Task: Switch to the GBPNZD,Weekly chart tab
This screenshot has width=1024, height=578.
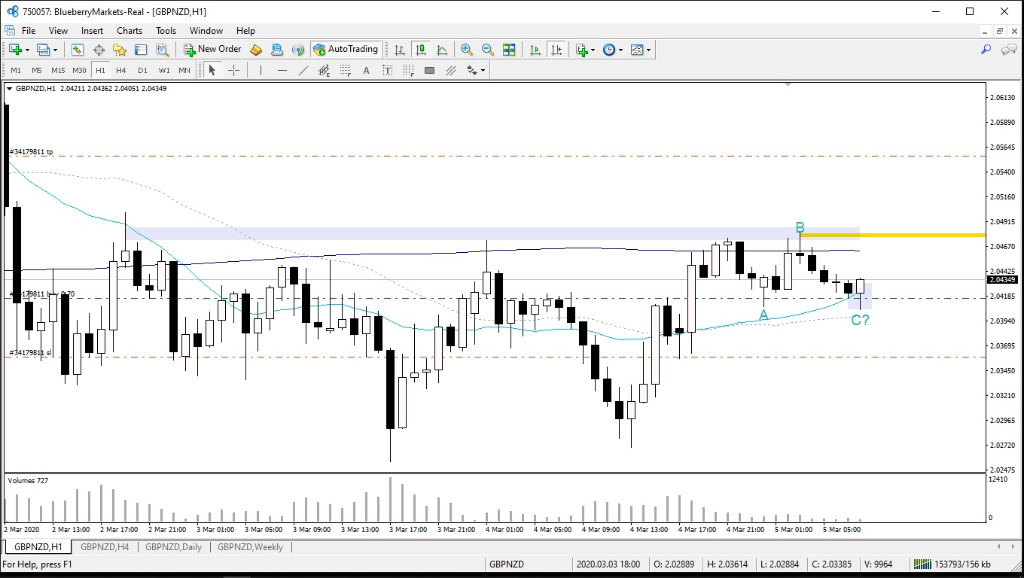Action: coord(250,547)
